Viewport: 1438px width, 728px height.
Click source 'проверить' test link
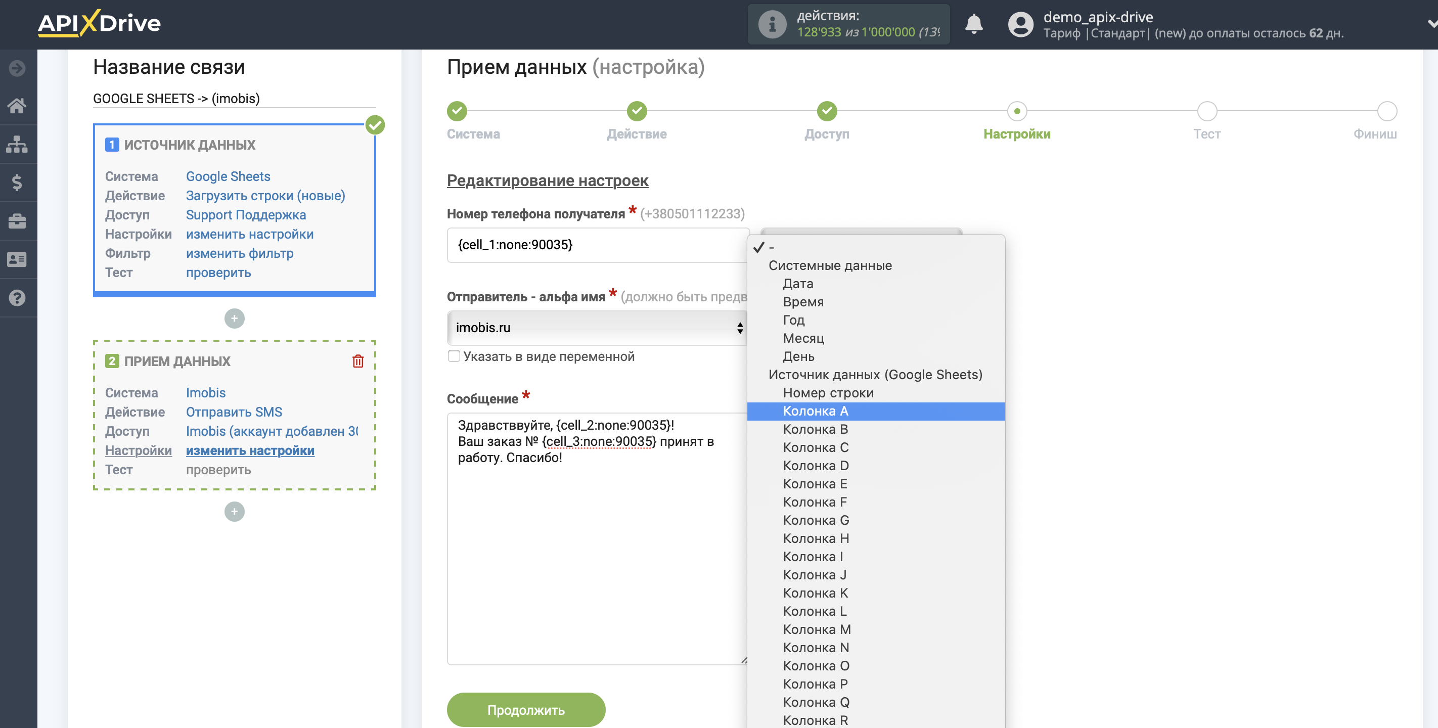(x=218, y=272)
